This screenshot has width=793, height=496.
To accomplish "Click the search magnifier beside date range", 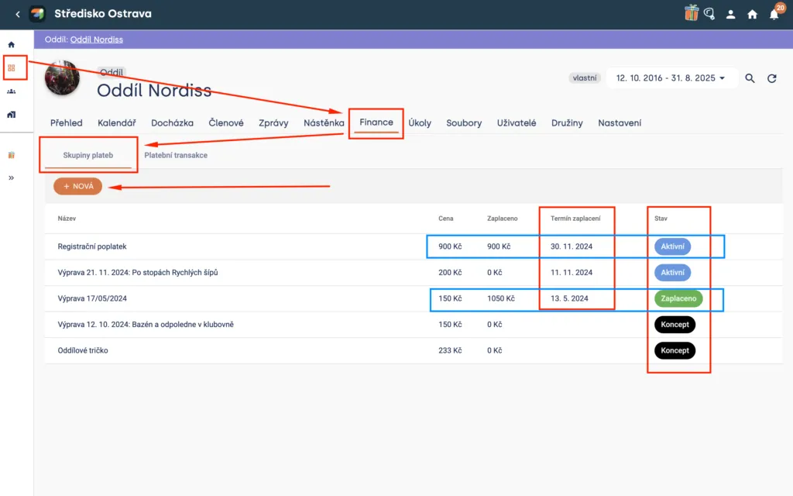I will pos(750,78).
